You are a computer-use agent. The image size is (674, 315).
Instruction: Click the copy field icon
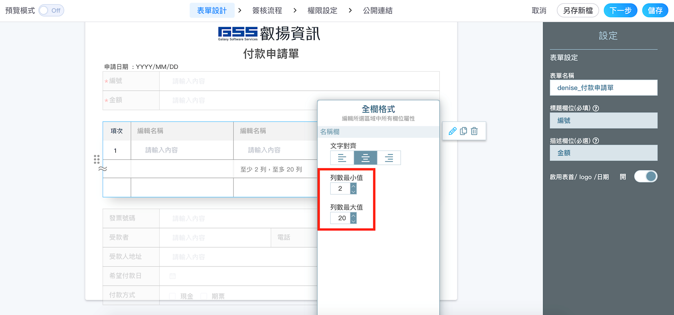pos(463,131)
